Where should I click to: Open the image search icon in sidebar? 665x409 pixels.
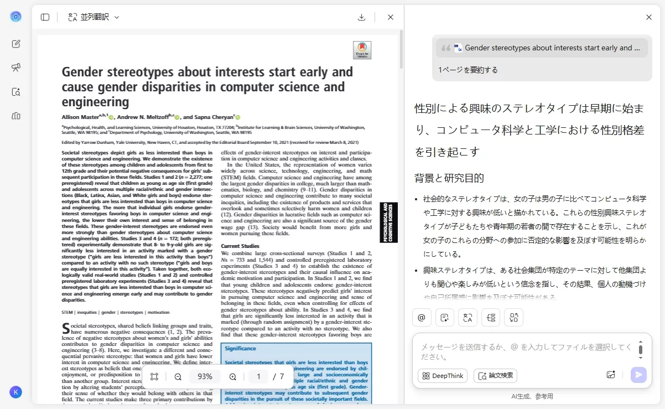(16, 92)
